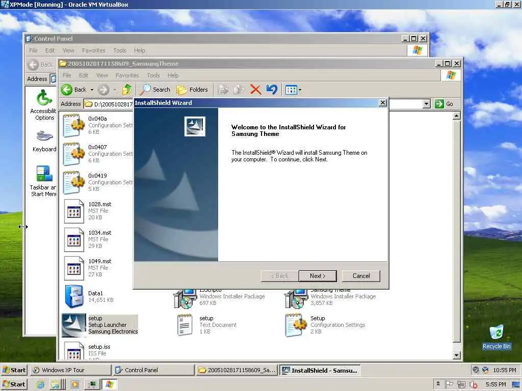Viewport: 522px width, 391px height.
Task: Open Windows Media Player on host taskbar
Action: click(74, 384)
